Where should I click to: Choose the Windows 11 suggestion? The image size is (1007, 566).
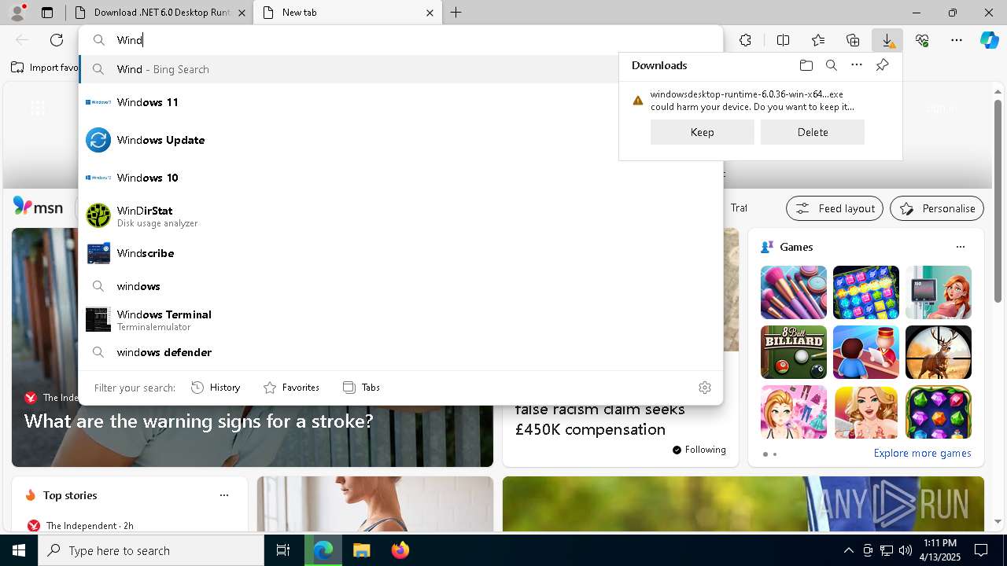(401, 102)
